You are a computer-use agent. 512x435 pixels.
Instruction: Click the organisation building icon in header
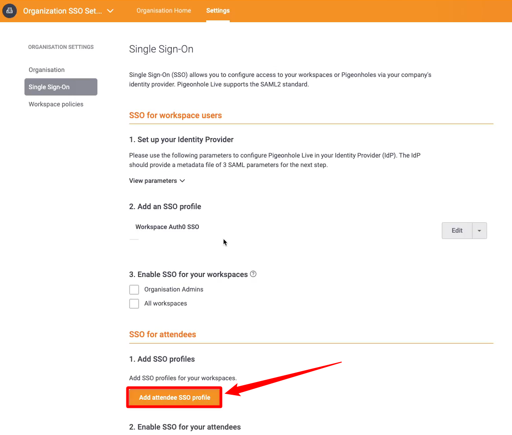click(x=10, y=11)
